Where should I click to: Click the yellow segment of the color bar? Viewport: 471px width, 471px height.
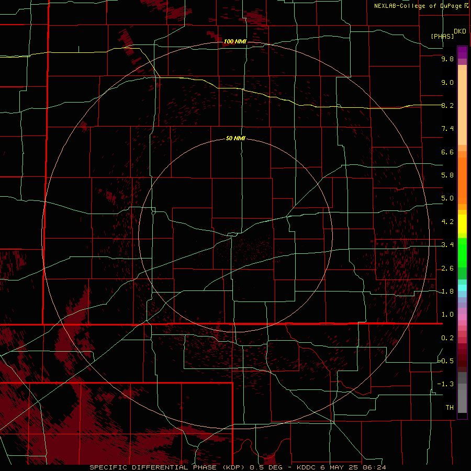click(462, 224)
